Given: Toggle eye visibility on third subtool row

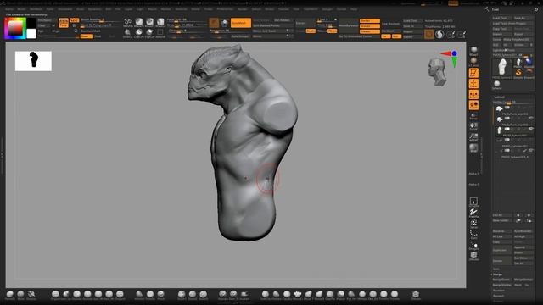Looking at the screenshot, I should 531,129.
